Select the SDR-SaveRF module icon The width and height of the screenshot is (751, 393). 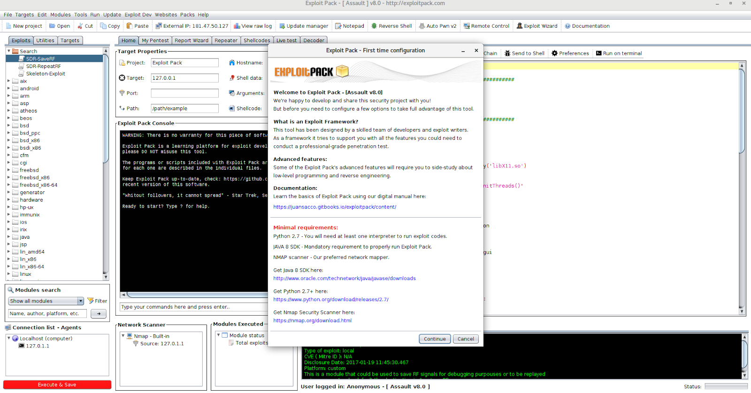(22, 59)
